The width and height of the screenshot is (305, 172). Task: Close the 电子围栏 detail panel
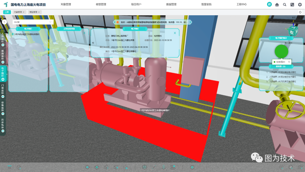pos(175,33)
